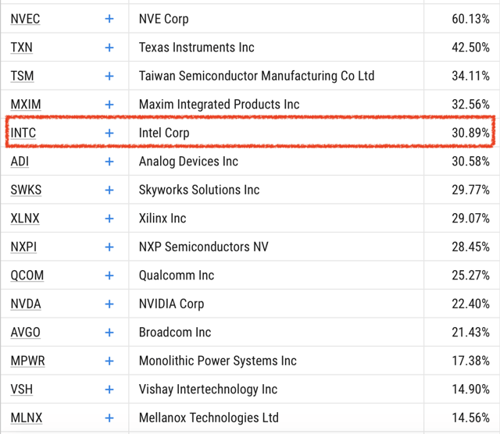Click Taiwan Semiconductor Manufacturing Co Ltd
500x434 pixels.
pyautogui.click(x=257, y=76)
